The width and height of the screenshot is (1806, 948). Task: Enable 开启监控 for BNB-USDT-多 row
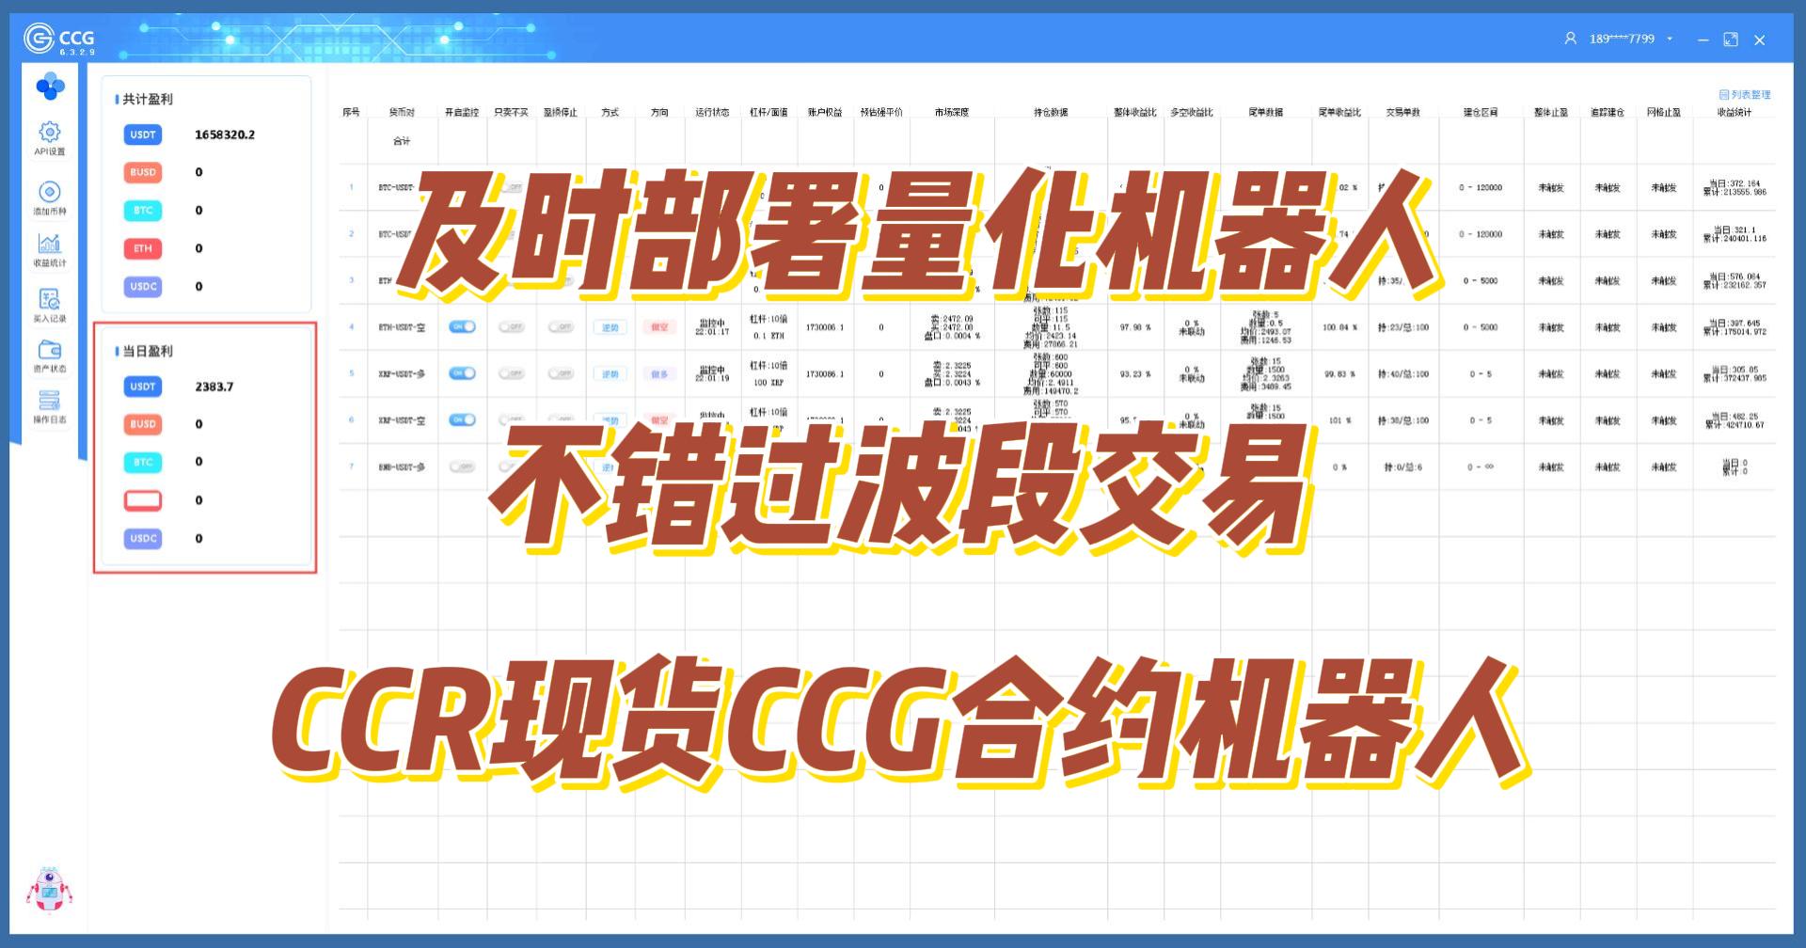tap(462, 466)
